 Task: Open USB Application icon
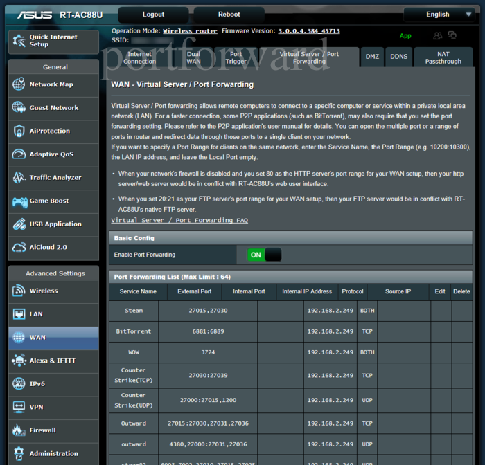(19, 224)
